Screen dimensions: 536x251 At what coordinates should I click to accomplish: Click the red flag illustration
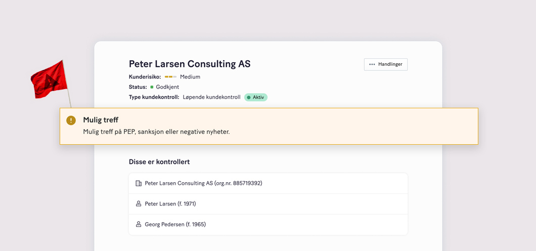click(x=51, y=84)
